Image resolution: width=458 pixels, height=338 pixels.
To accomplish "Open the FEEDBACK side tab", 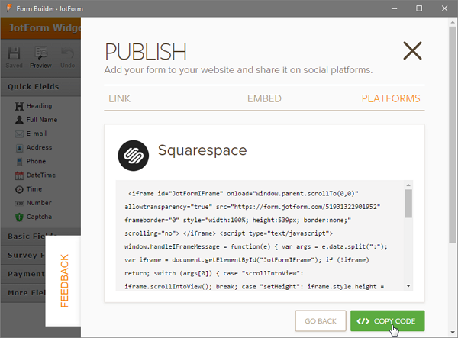I will (65, 279).
